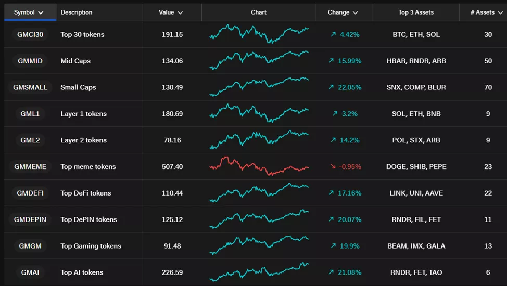507x286 pixels.
Task: Click the Top 3 Assets column header
Action: coord(416,12)
